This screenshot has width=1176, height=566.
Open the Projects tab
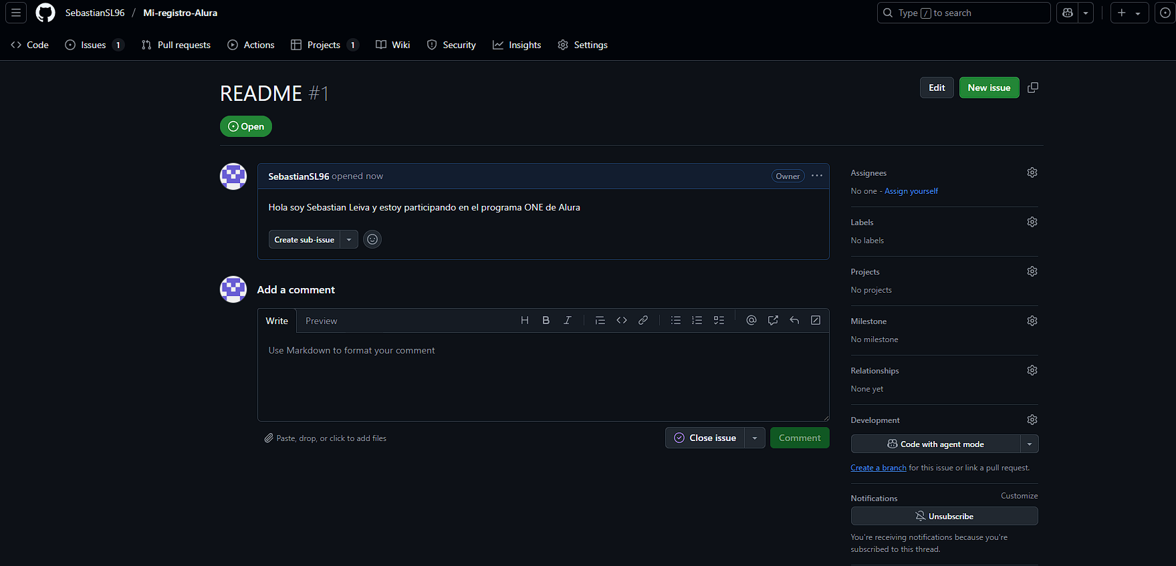(x=325, y=45)
